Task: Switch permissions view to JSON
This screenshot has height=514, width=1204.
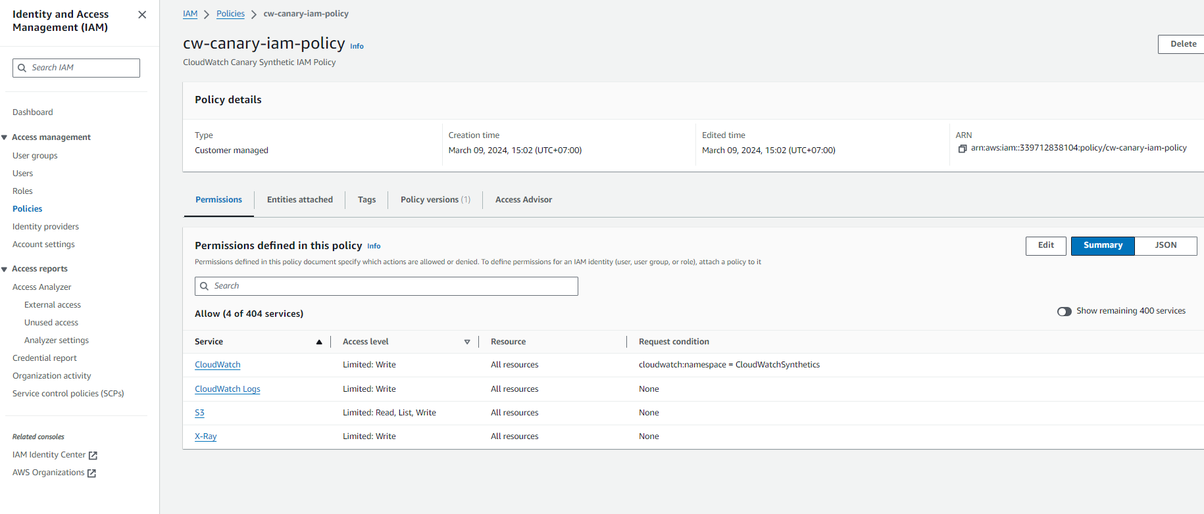Action: click(1165, 245)
